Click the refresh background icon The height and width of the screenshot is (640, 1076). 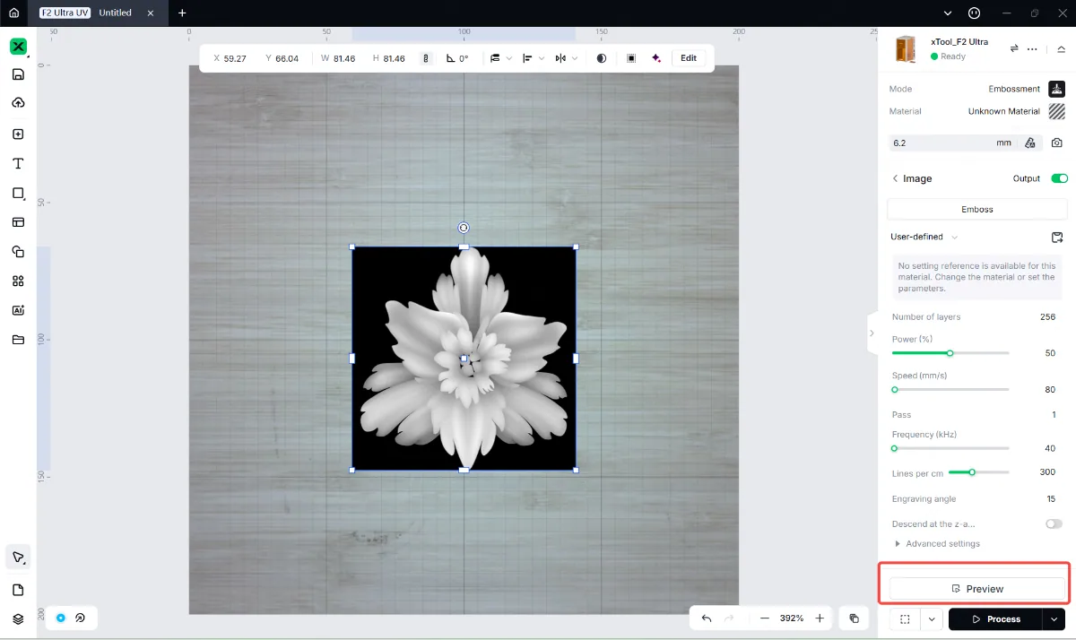click(x=81, y=618)
